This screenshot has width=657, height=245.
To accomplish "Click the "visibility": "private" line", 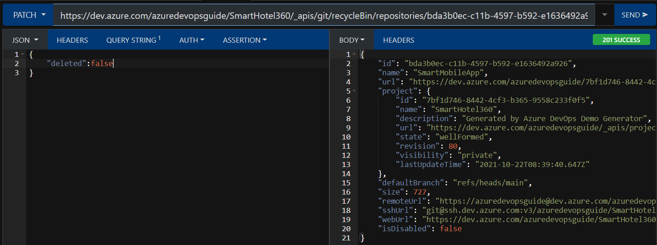I will coord(449,155).
